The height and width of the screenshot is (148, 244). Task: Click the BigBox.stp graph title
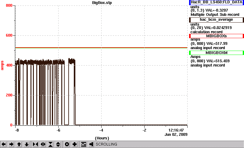tap(102, 3)
